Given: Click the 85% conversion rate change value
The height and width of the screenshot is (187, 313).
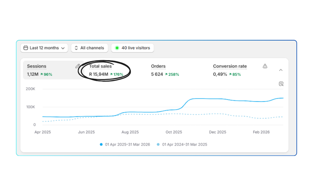Looking at the screenshot, I should [235, 74].
